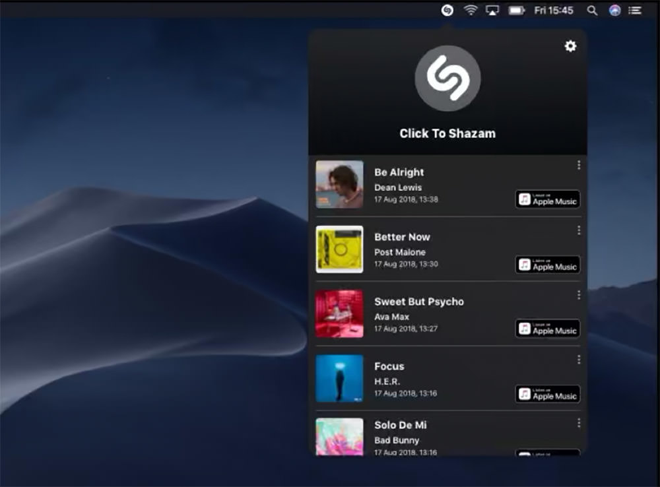Listen to Sweet But Psycho on Apple Music

click(548, 329)
